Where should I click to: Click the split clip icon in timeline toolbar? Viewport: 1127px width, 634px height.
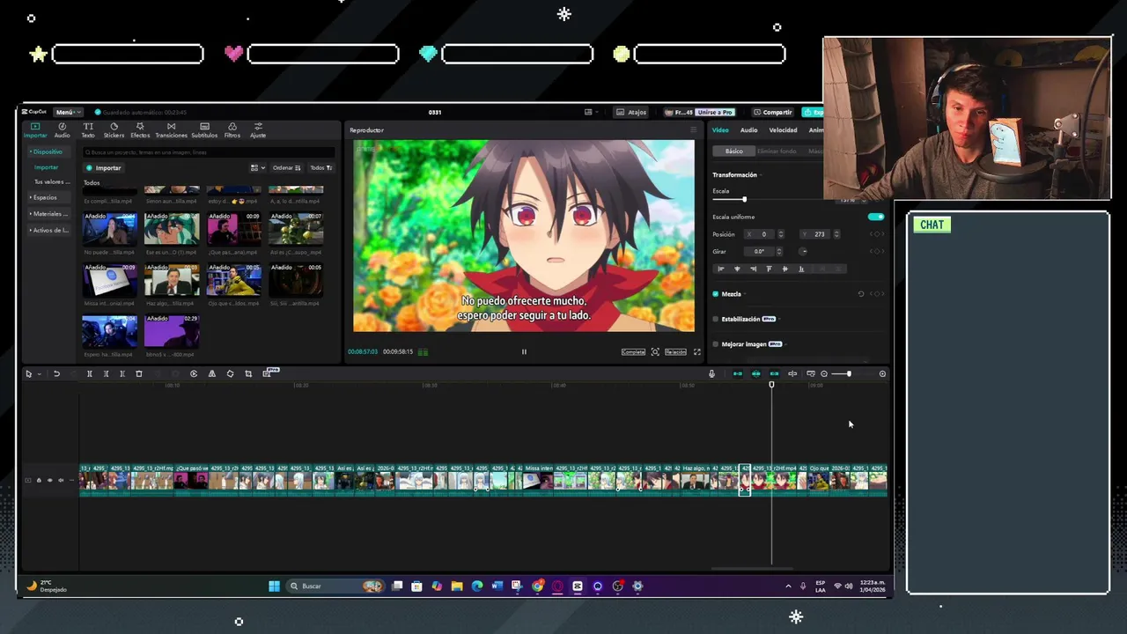(x=89, y=374)
